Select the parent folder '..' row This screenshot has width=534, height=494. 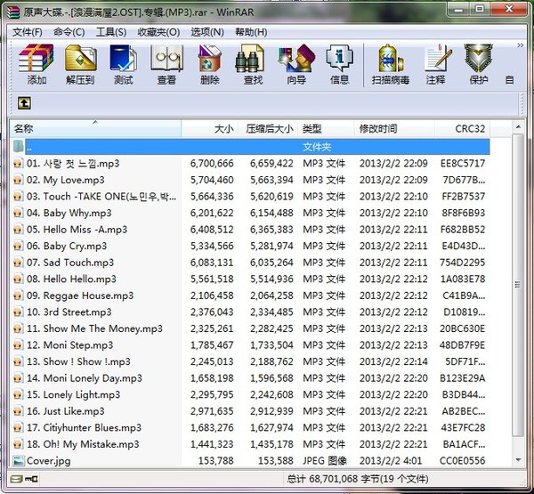pos(250,147)
